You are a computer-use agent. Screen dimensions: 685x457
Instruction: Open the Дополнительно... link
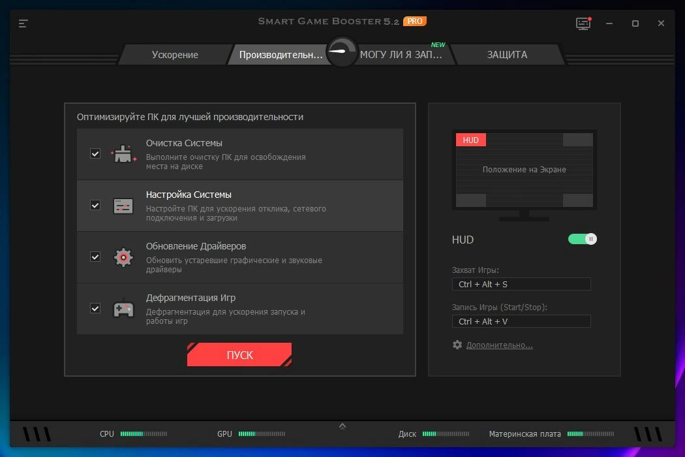pyautogui.click(x=499, y=345)
